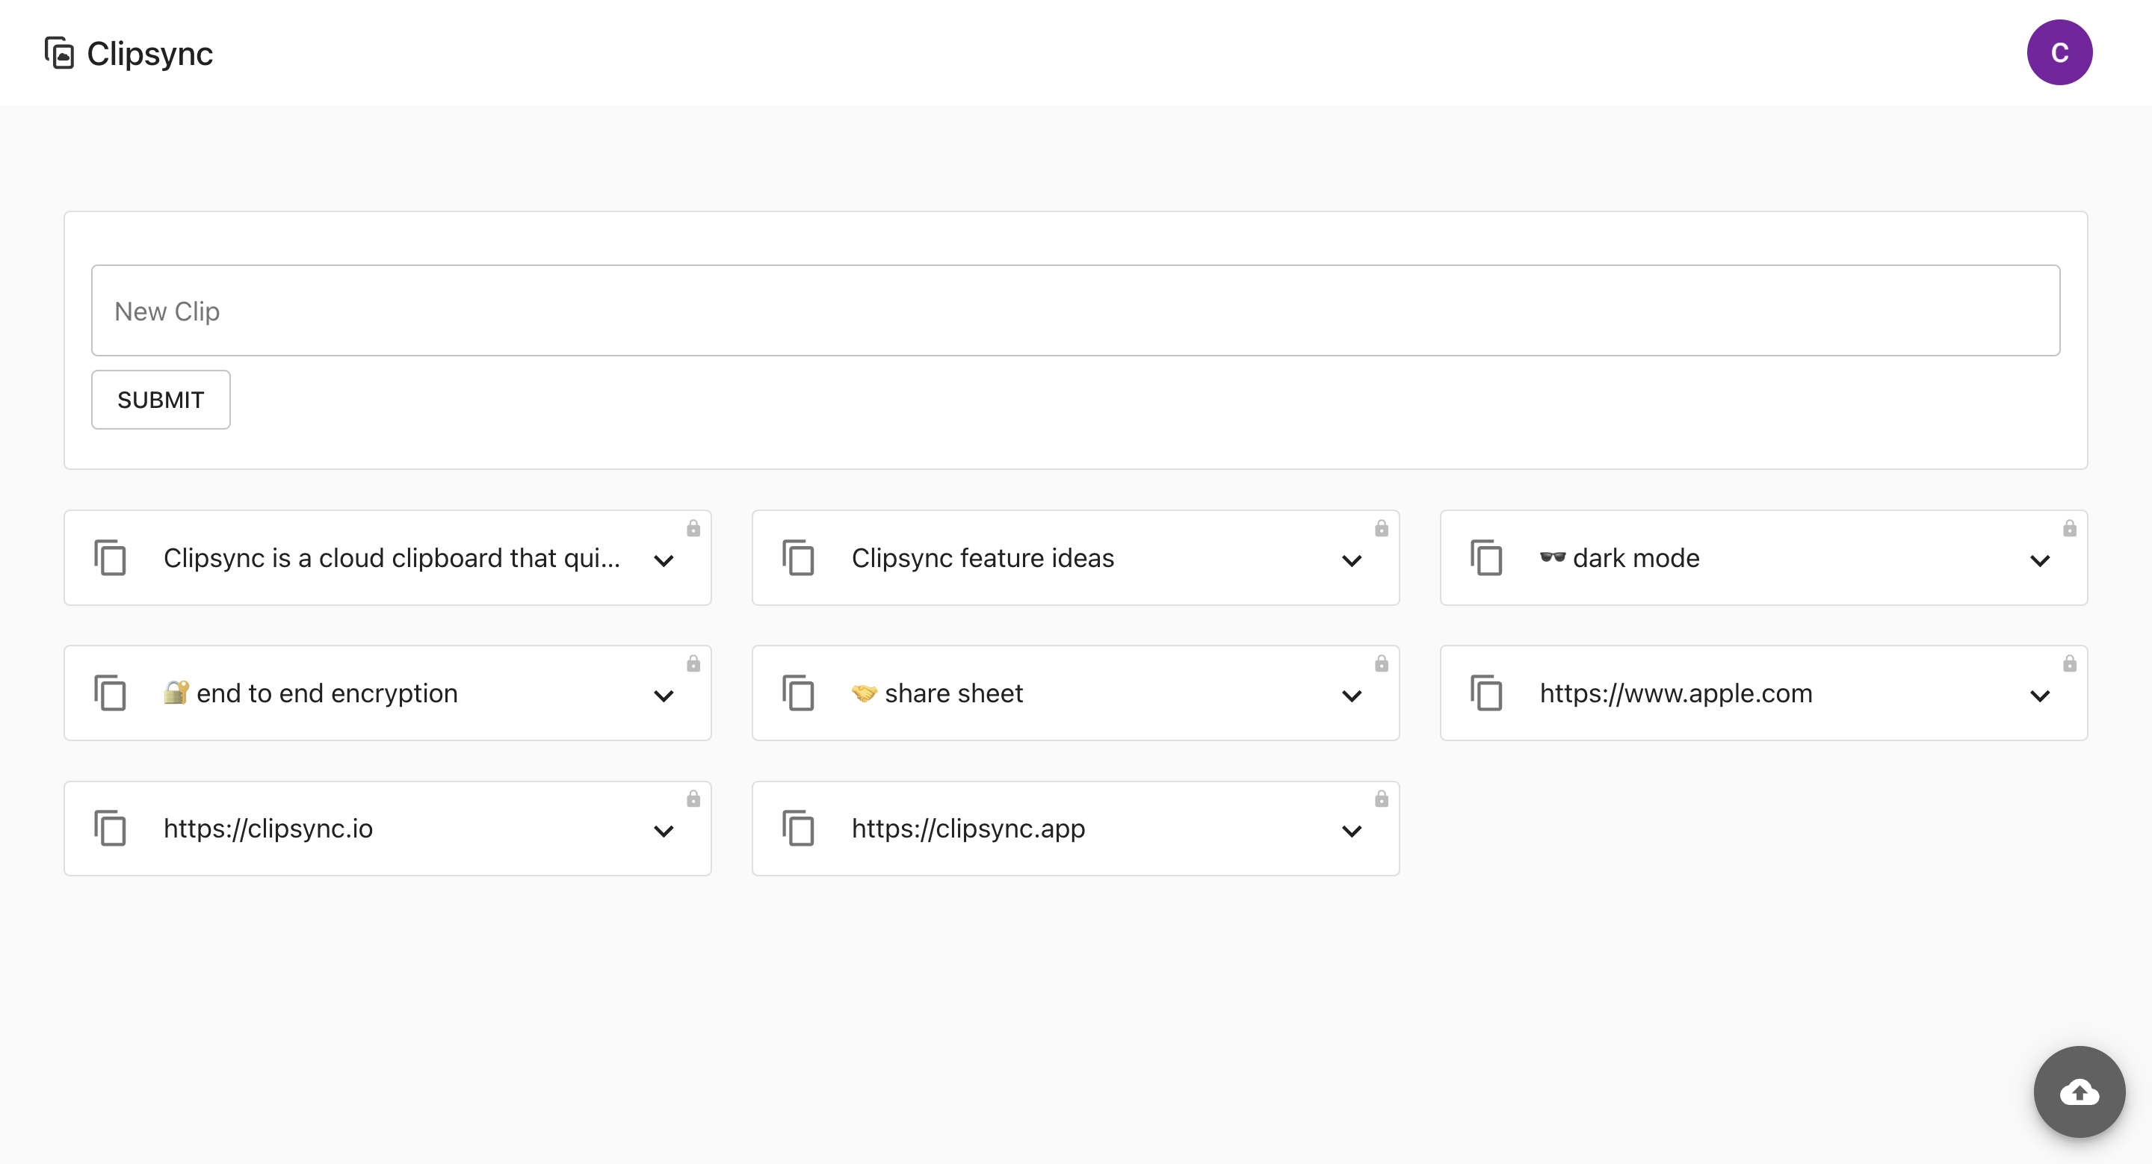Click the Clipsync logo icon

(59, 54)
